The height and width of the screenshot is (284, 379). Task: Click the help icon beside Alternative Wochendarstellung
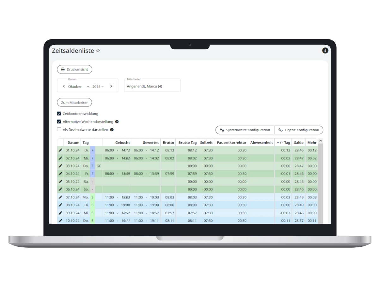tap(117, 122)
